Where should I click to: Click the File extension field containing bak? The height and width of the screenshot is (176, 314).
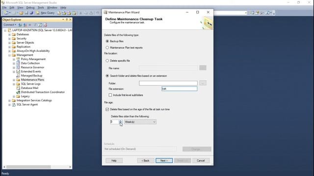click(x=180, y=89)
